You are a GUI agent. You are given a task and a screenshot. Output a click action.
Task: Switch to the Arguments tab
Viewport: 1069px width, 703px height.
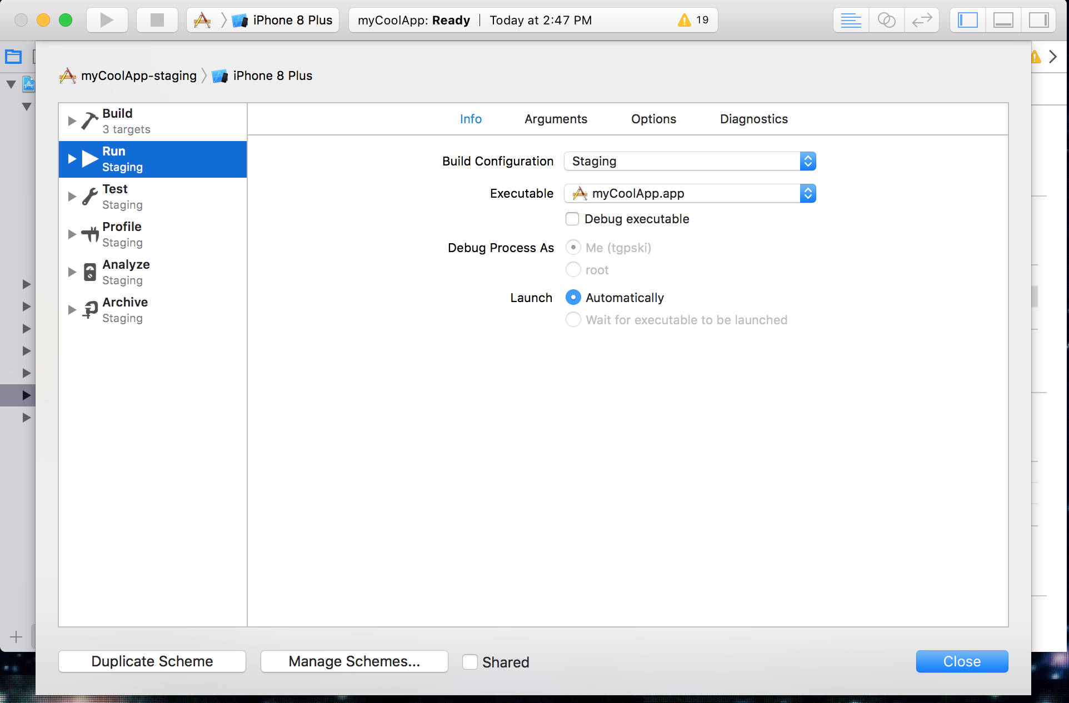click(556, 119)
